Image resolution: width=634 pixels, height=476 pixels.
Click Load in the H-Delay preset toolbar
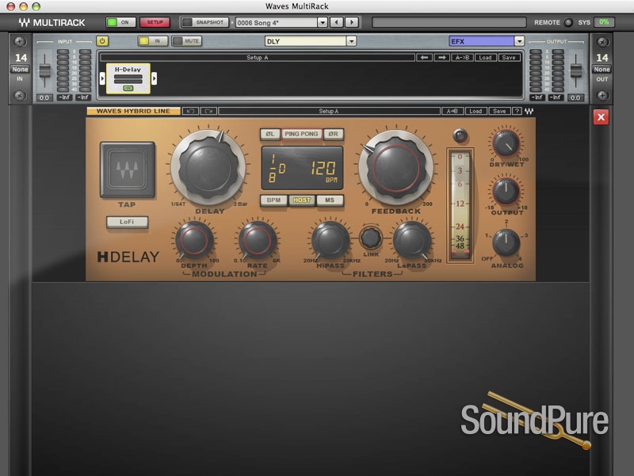point(475,111)
